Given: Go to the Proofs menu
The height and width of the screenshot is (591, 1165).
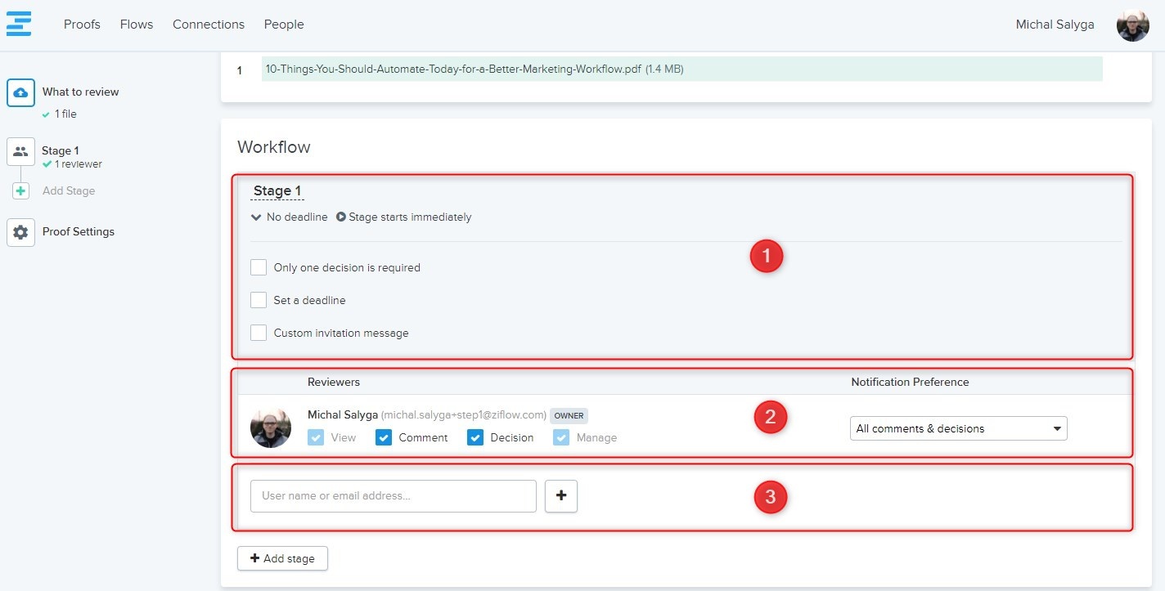Looking at the screenshot, I should (82, 25).
